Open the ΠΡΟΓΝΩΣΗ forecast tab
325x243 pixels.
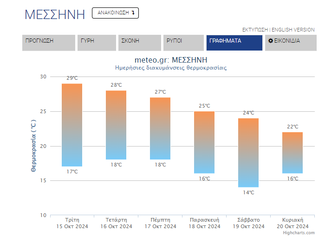(49, 43)
